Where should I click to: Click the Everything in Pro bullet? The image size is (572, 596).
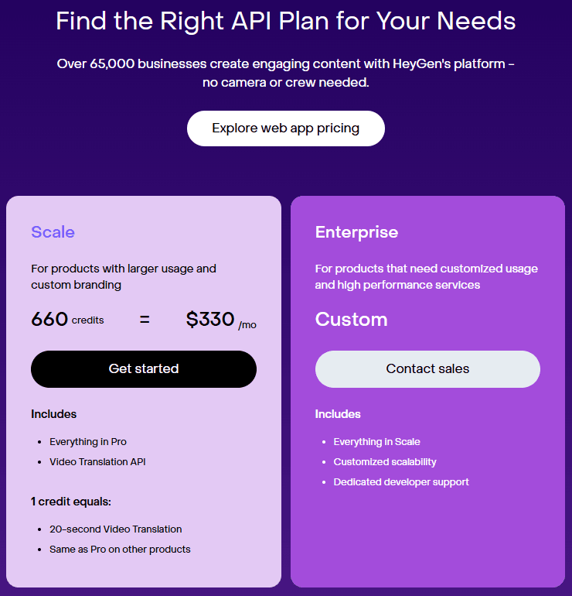tap(88, 442)
